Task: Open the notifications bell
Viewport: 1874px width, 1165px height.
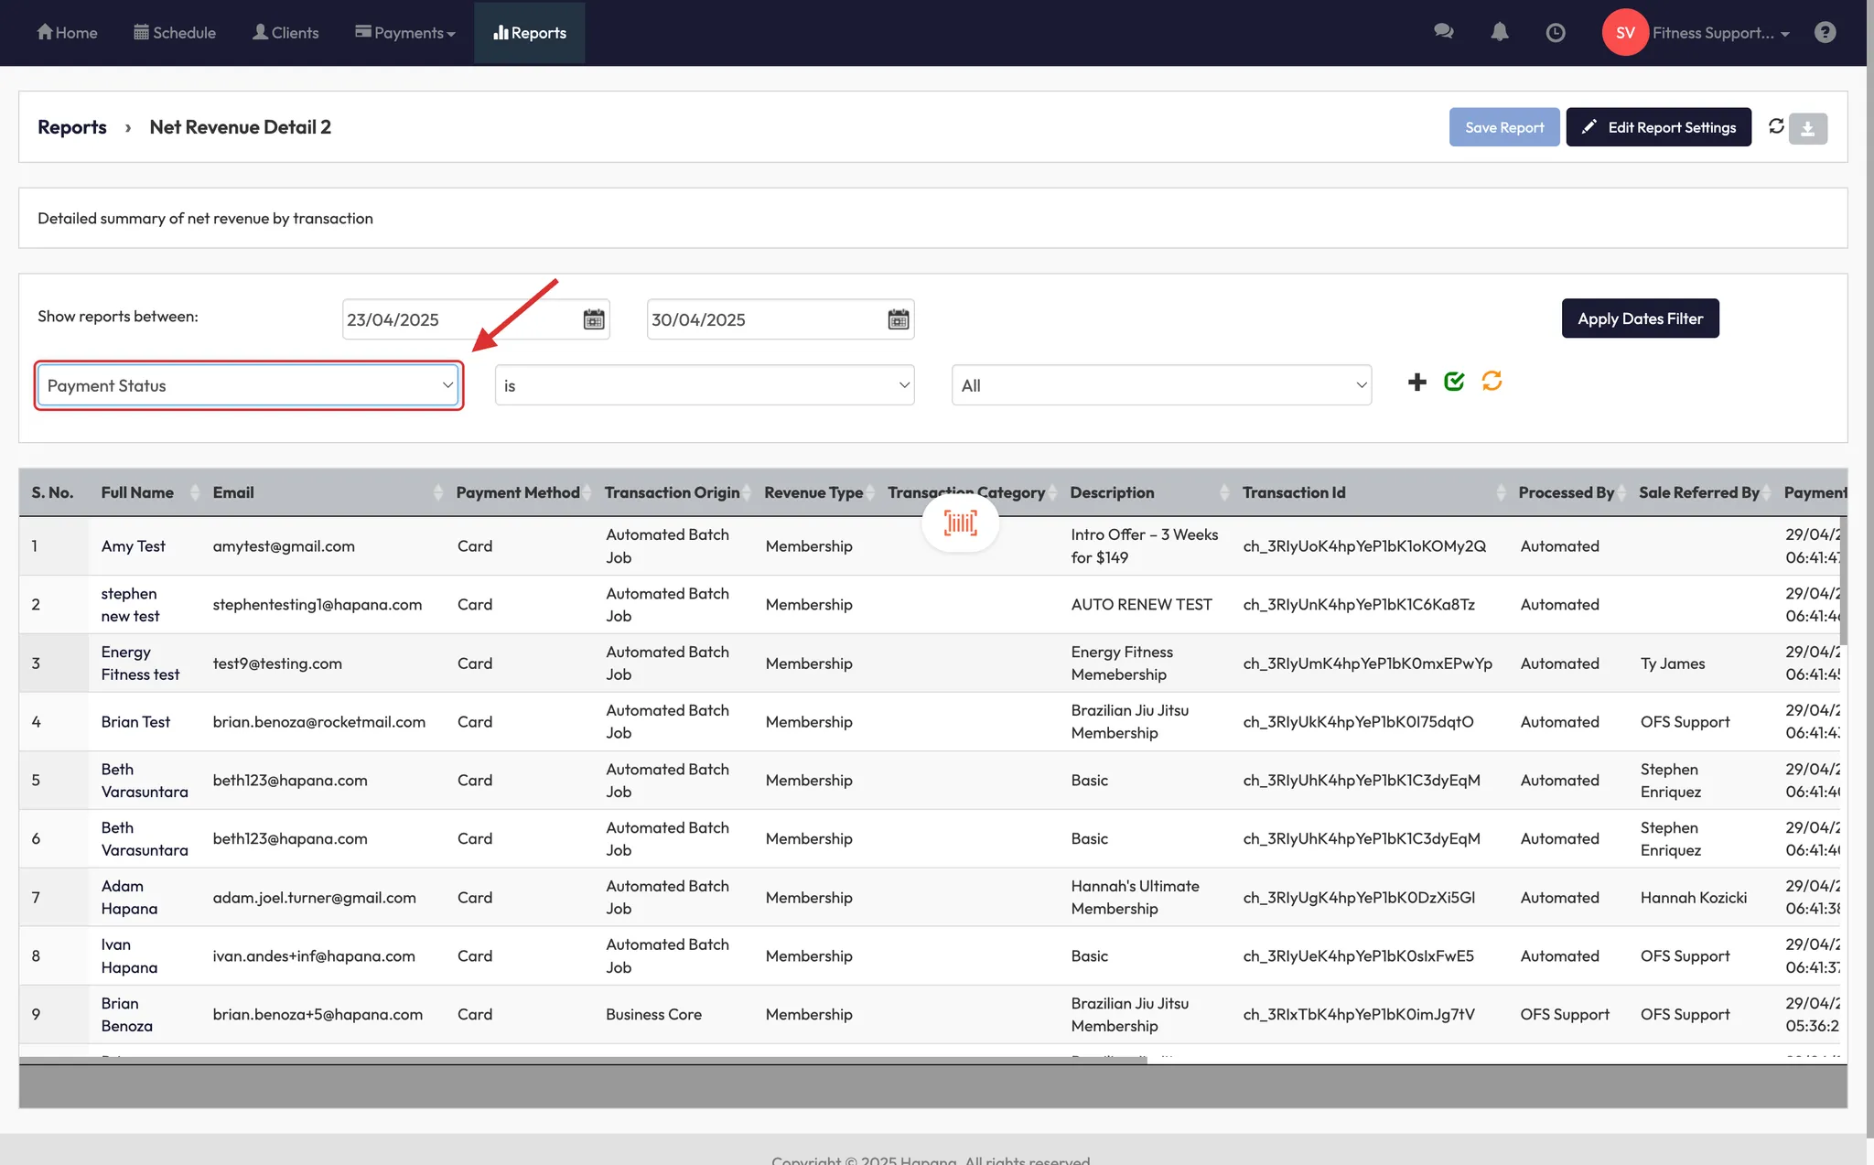Action: [x=1499, y=32]
